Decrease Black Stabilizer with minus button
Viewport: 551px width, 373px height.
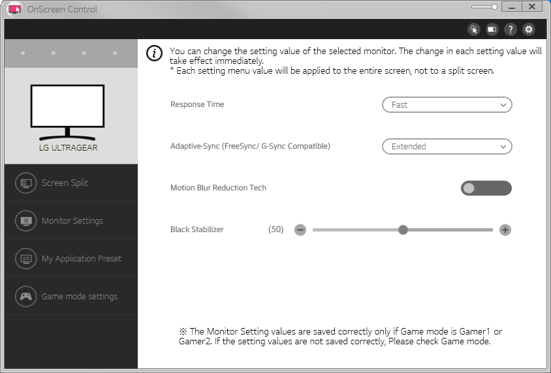point(300,230)
